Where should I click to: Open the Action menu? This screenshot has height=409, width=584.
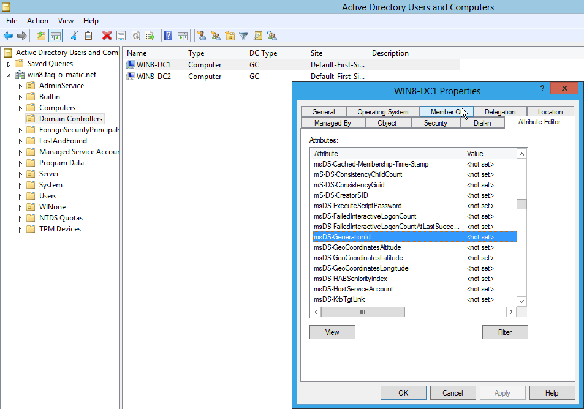point(37,21)
